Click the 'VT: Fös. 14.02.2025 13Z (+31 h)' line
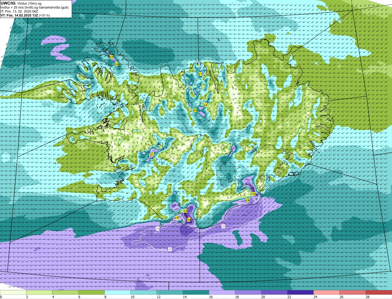The image size is (392, 299). [x=25, y=15]
